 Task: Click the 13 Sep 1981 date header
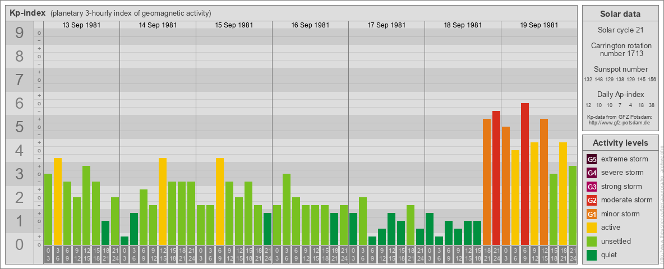pyautogui.click(x=81, y=25)
